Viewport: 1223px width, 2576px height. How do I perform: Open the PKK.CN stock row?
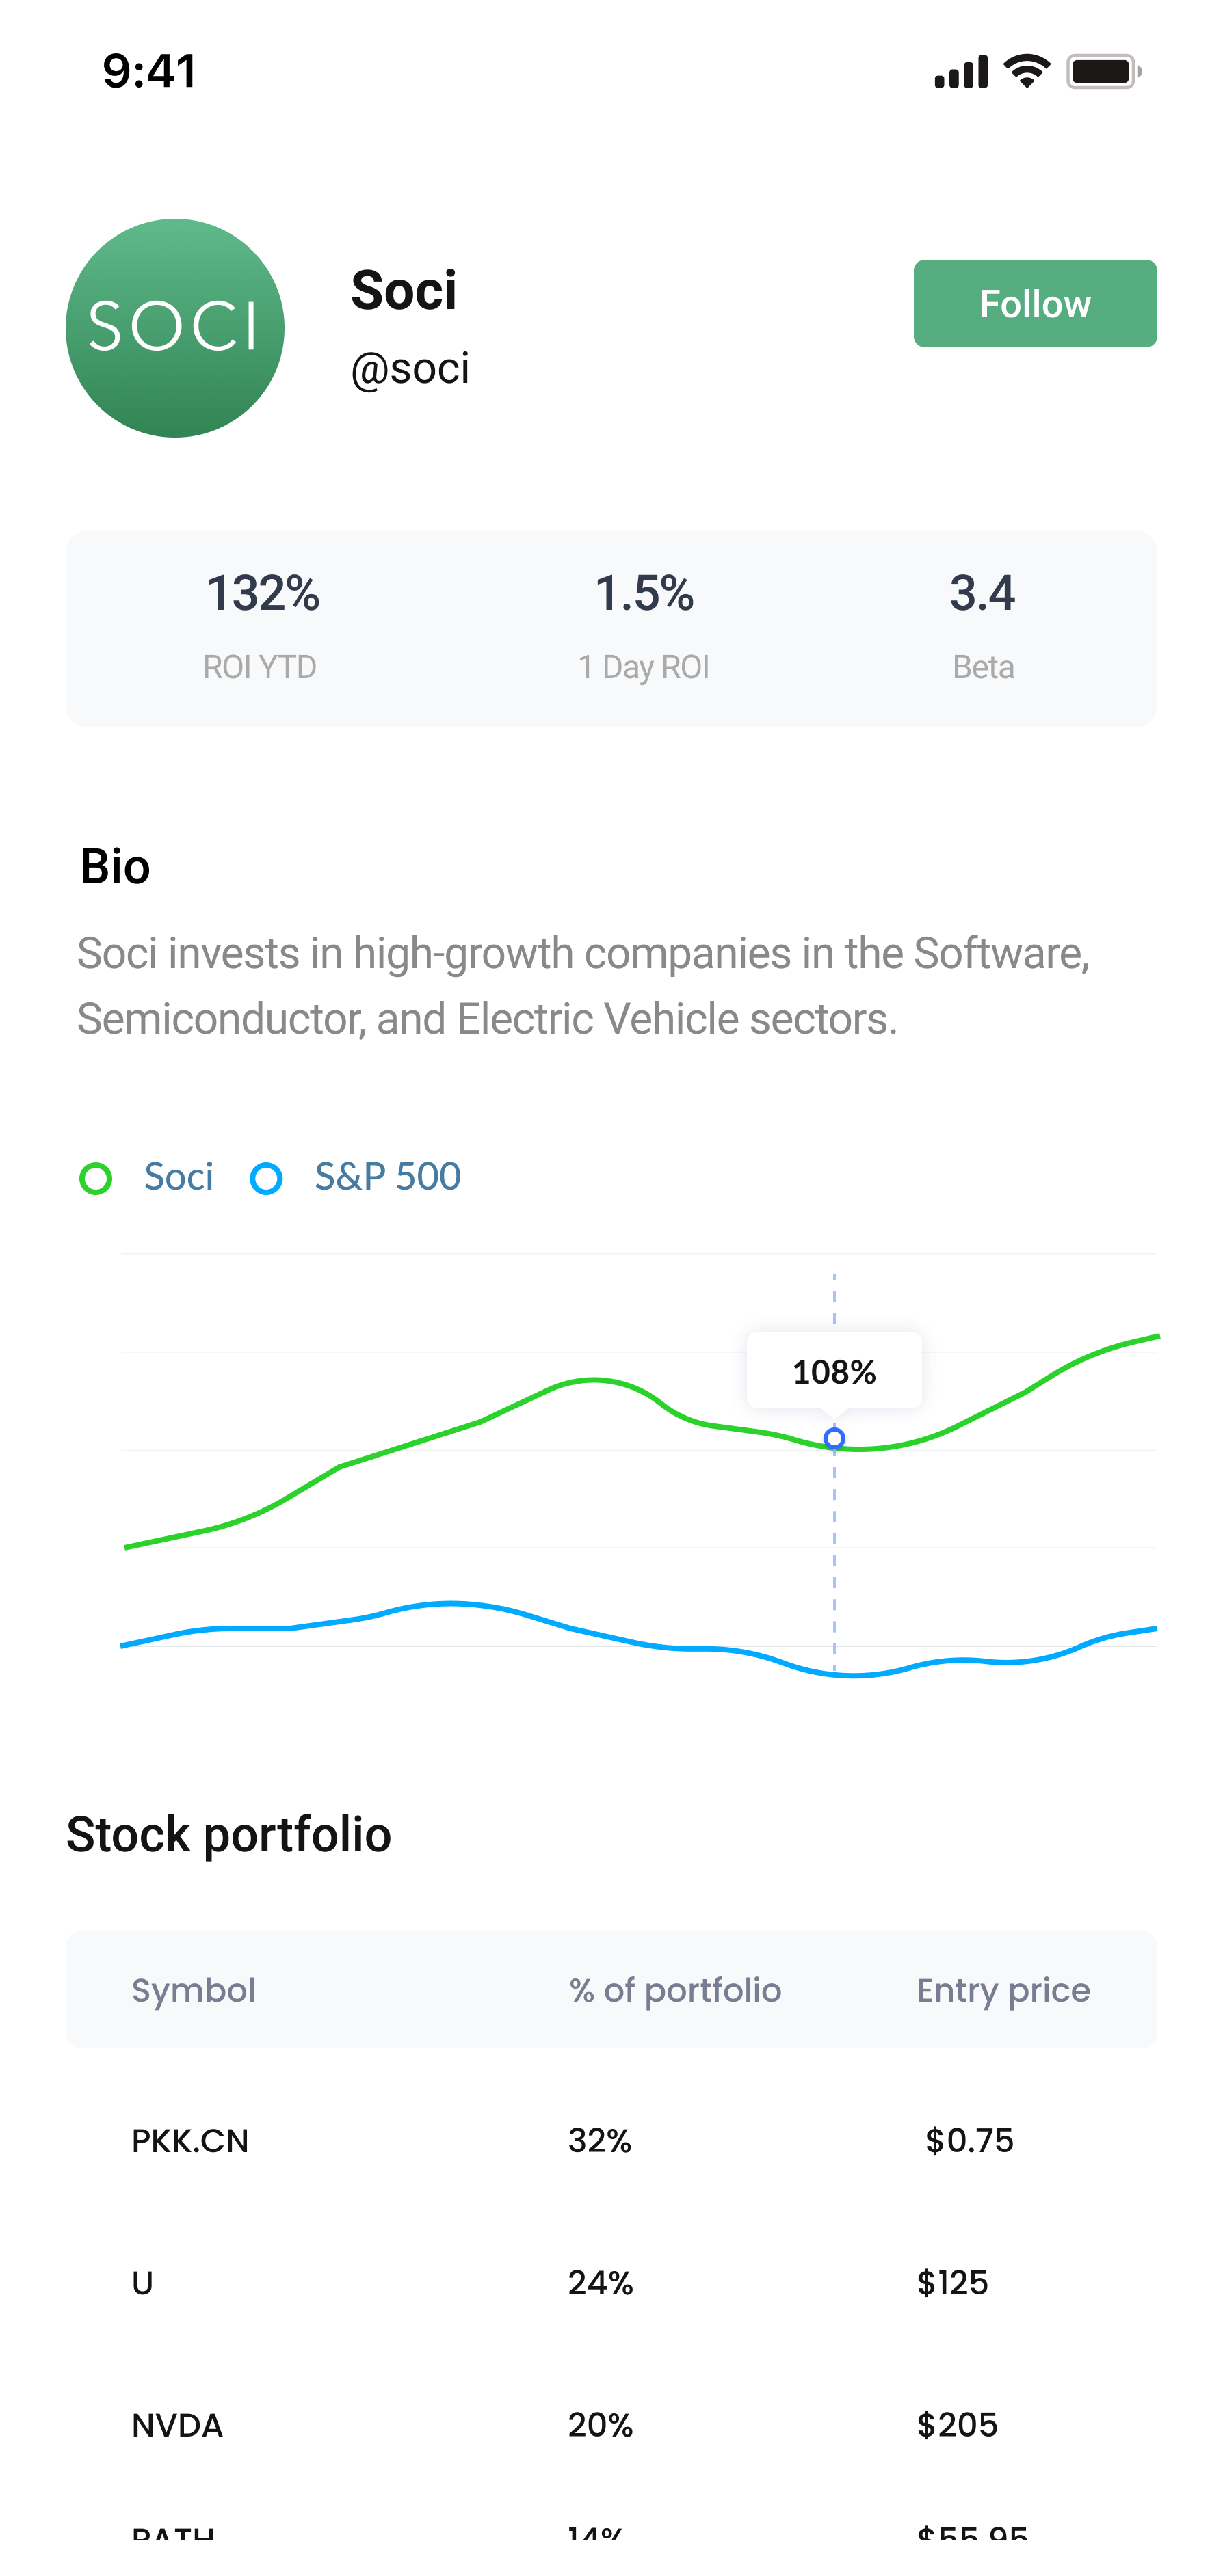click(611, 2141)
